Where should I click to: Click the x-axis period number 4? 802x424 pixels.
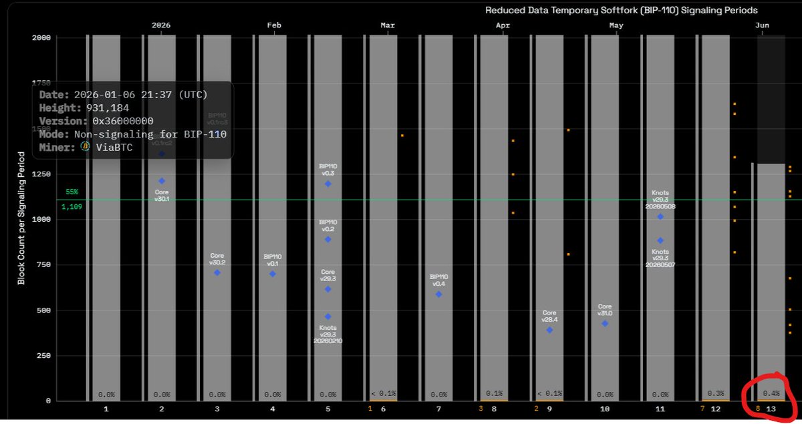[273, 409]
